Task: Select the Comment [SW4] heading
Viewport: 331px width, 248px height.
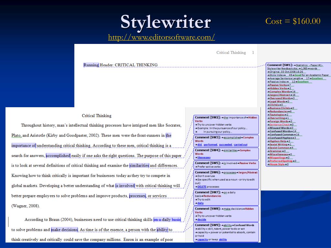Action: (208, 150)
